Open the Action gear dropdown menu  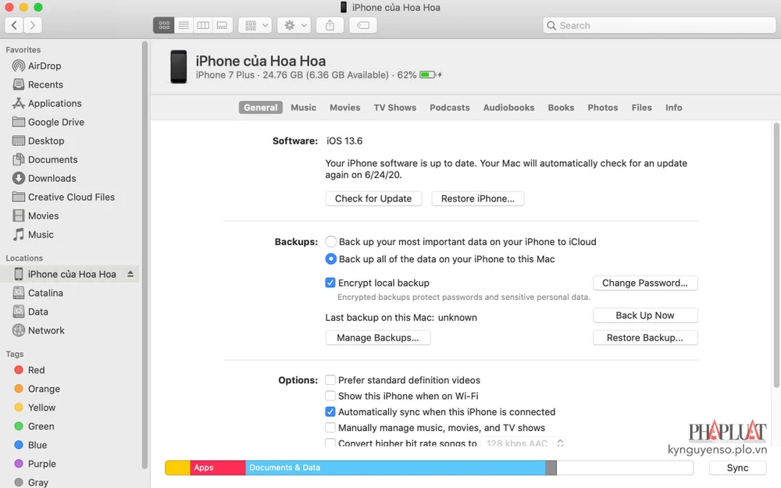point(295,25)
